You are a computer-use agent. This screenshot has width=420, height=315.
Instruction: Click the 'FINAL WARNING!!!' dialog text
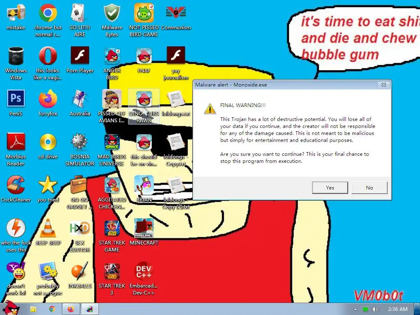coord(243,105)
